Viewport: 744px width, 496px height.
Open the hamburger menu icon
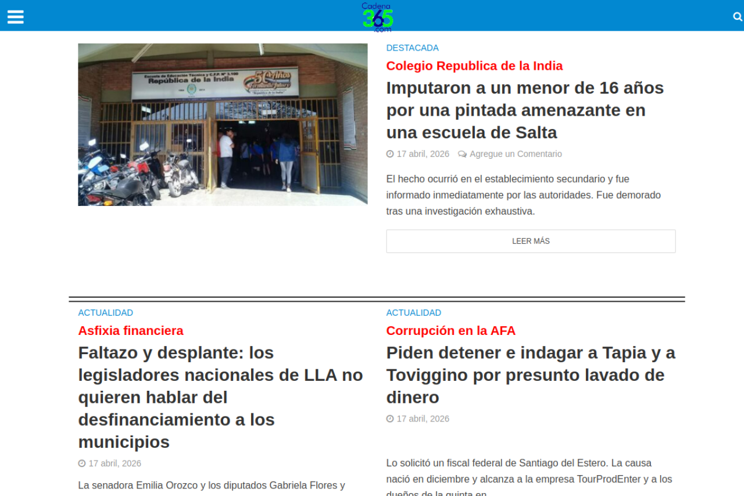16,17
